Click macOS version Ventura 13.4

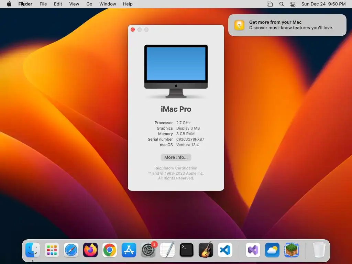tap(188, 145)
